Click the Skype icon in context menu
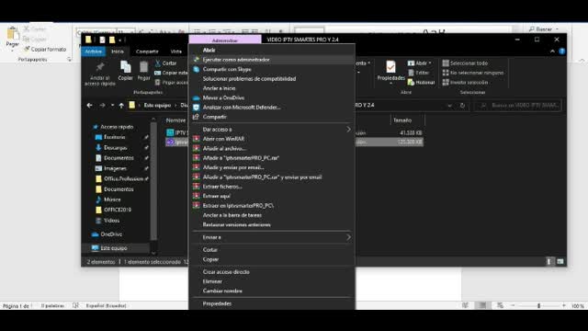The image size is (588, 331). [196, 70]
